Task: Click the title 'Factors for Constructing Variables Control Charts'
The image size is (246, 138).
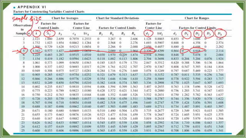Action: [49, 11]
